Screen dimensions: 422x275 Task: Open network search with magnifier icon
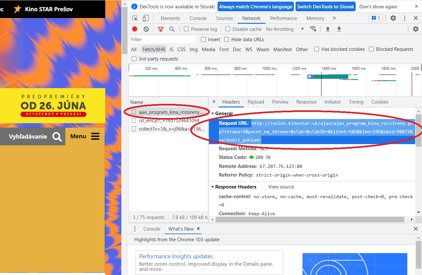[172, 29]
